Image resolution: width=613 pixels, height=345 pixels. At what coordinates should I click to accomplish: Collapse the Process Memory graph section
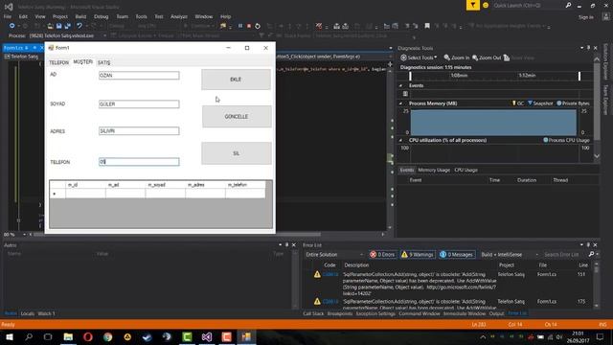pos(400,103)
